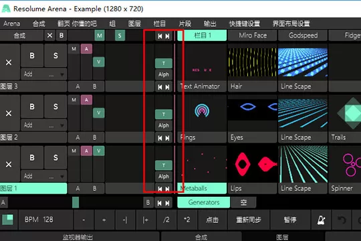Toggle the metronome icon

click(321, 220)
